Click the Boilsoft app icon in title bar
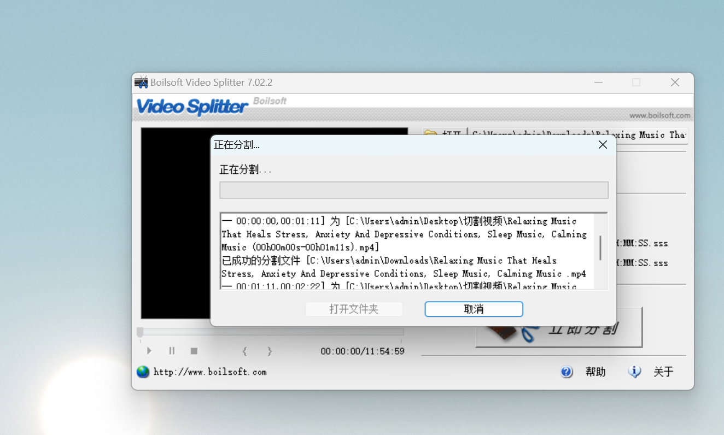Screen dimensions: 724x435 (141, 83)
